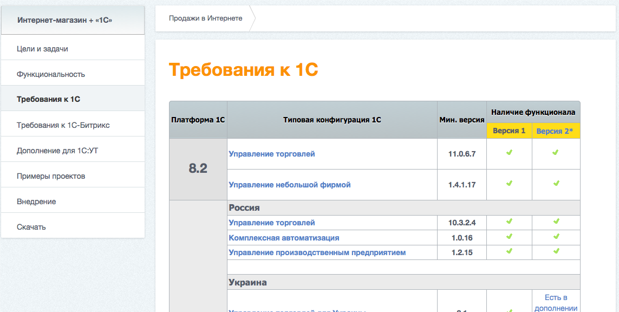Open Дополнение для 1С:УТ menu item
619x312 pixels.
73,151
